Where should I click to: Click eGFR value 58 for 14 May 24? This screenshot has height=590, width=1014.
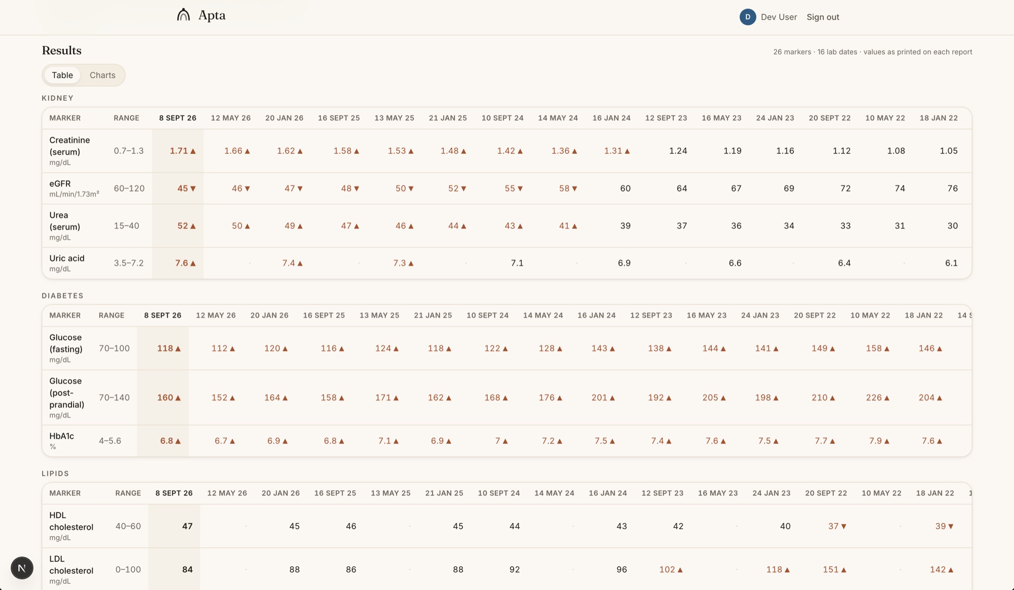pos(568,188)
